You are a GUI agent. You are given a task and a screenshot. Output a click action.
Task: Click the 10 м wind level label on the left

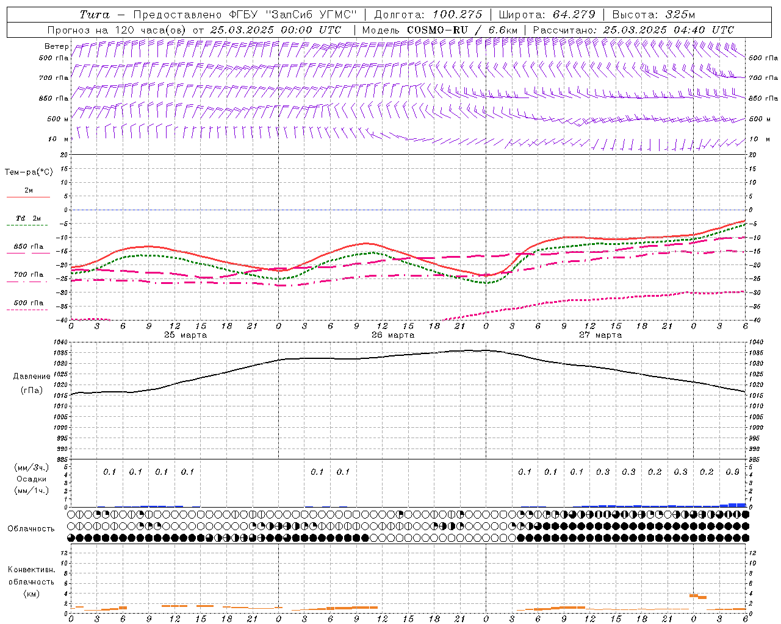coord(58,139)
